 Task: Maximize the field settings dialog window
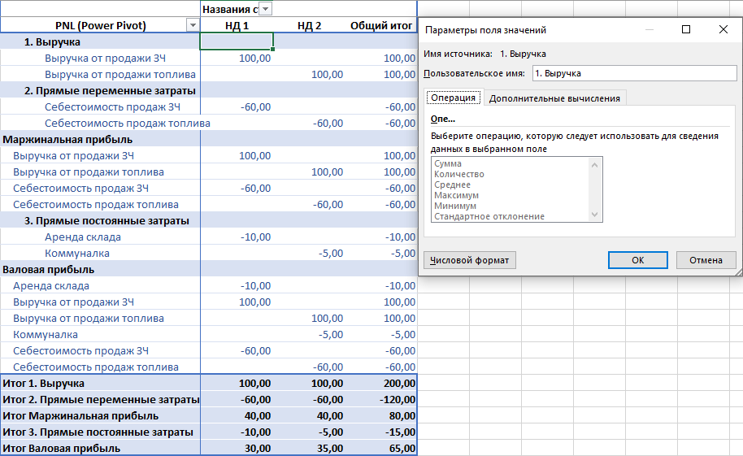685,30
